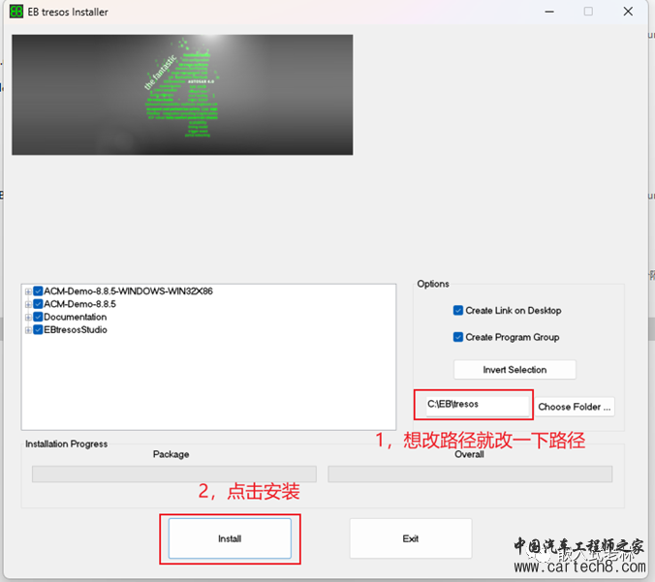
Task: Open the Choose Folder dialog
Action: point(575,407)
